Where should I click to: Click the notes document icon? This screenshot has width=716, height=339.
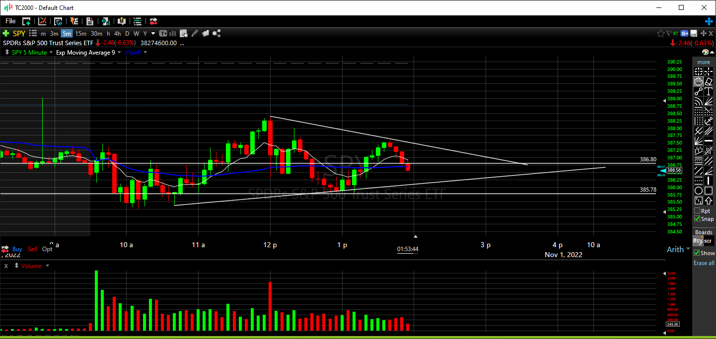pos(90,21)
